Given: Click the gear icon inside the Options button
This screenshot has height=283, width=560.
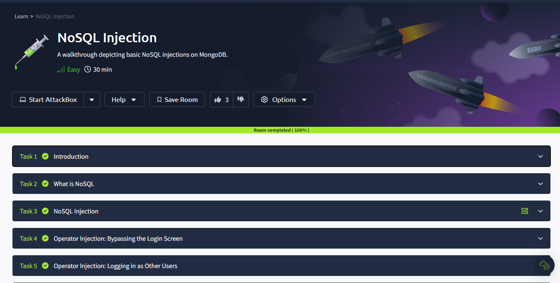Looking at the screenshot, I should pyautogui.click(x=264, y=99).
